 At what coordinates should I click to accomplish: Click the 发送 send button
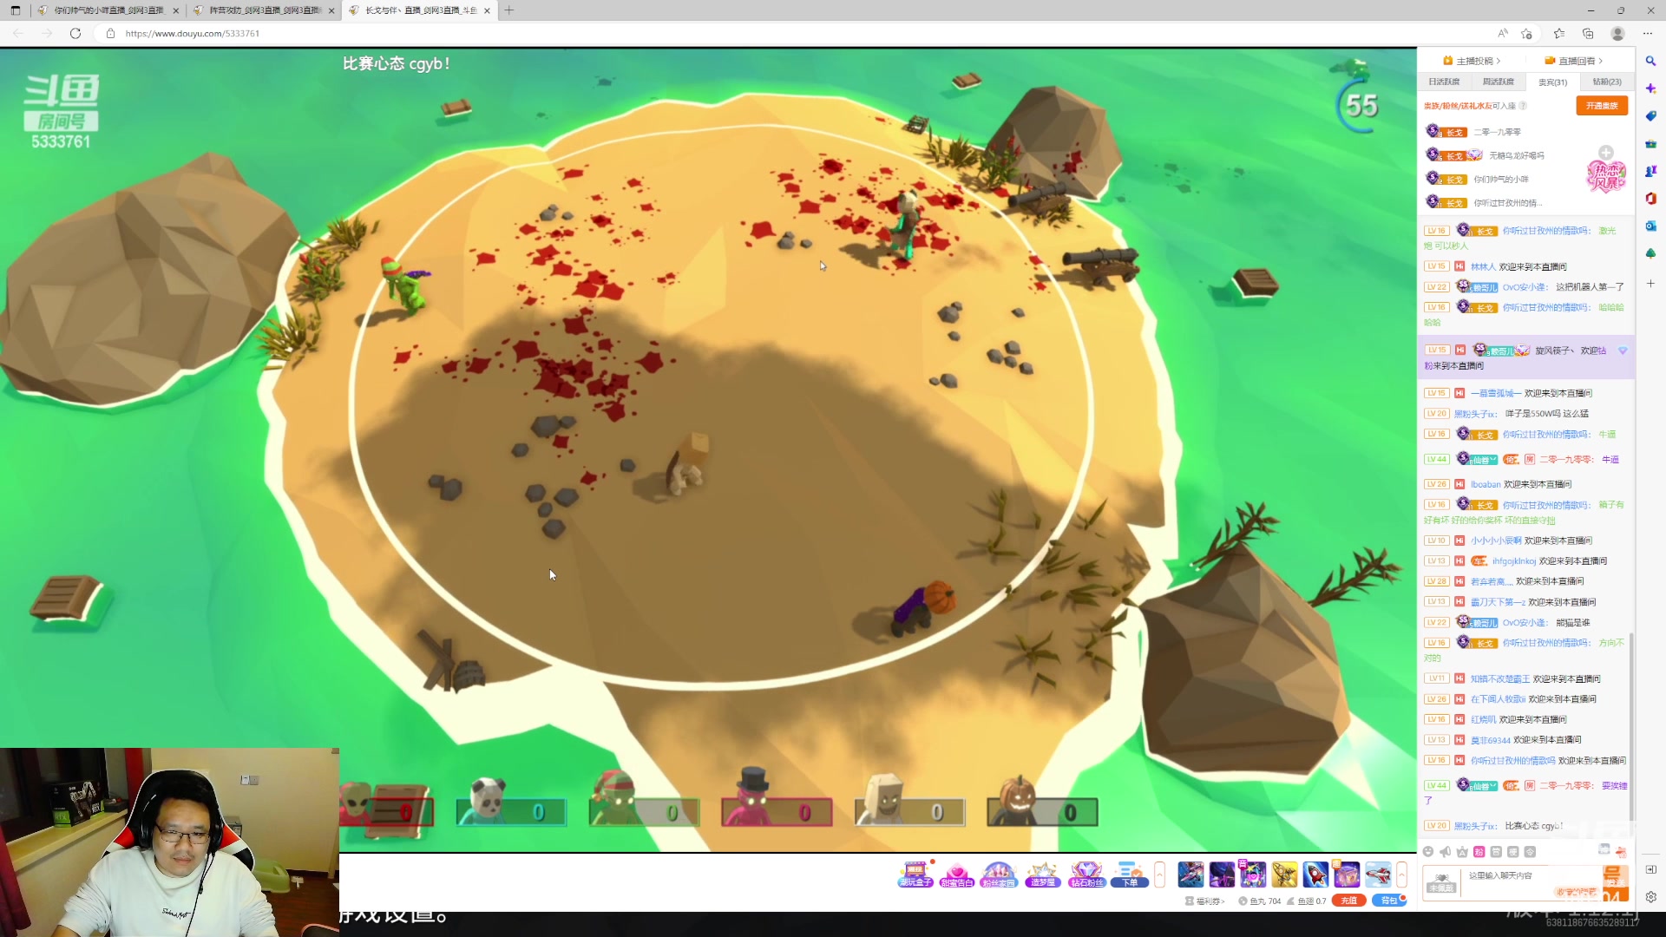click(x=1615, y=883)
